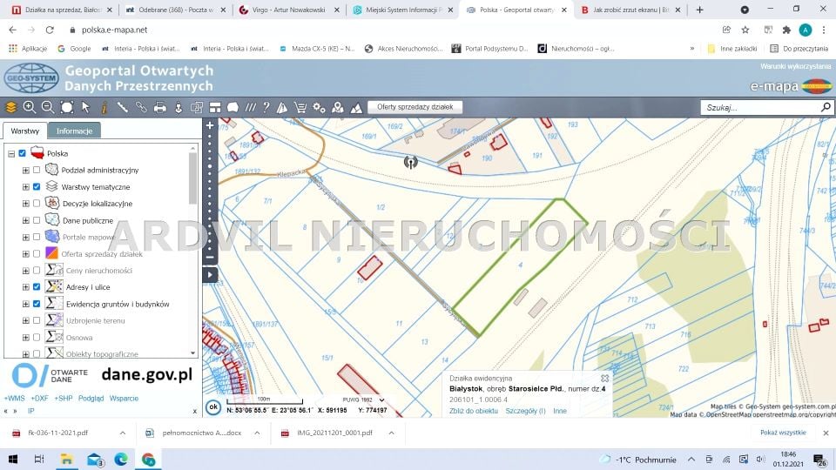836x470 pixels.
Task: Click the twin triangles toolbar icon
Action: coord(282,107)
